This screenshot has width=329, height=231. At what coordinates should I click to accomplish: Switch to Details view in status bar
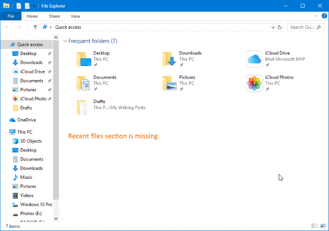click(x=314, y=226)
